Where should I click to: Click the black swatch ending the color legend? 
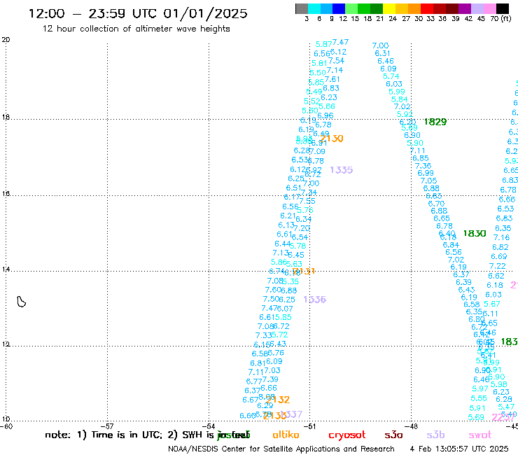pyautogui.click(x=502, y=8)
